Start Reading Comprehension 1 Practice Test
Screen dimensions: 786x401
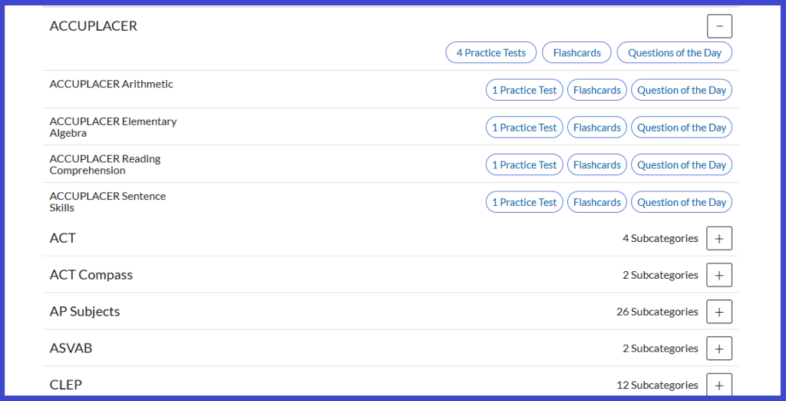(524, 164)
